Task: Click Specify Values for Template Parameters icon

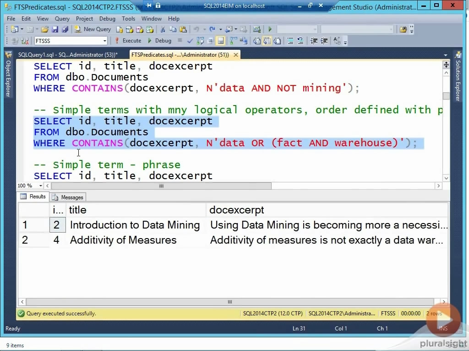Action: pyautogui.click(x=337, y=41)
